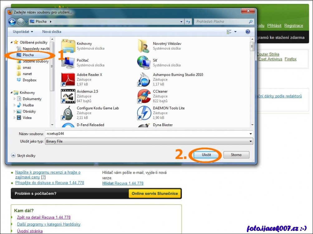Click the blue help question mark icon
Image resolution: width=313 pixels, height=234 pixels.
248,32
